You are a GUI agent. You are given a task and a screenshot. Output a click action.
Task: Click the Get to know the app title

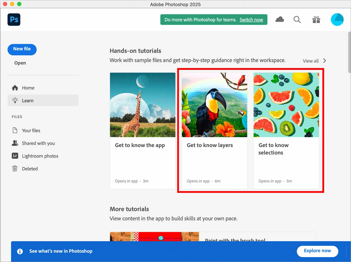[140, 145]
